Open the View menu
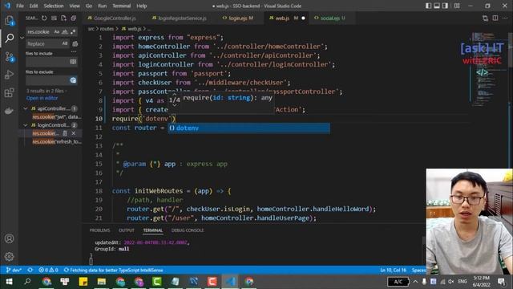This screenshot has width=513, height=289. (75, 6)
